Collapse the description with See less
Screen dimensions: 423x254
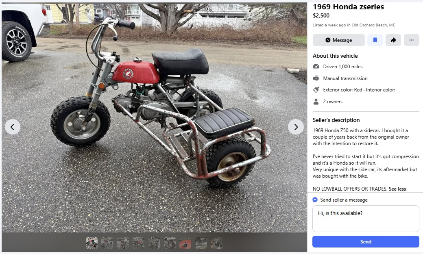click(x=397, y=189)
